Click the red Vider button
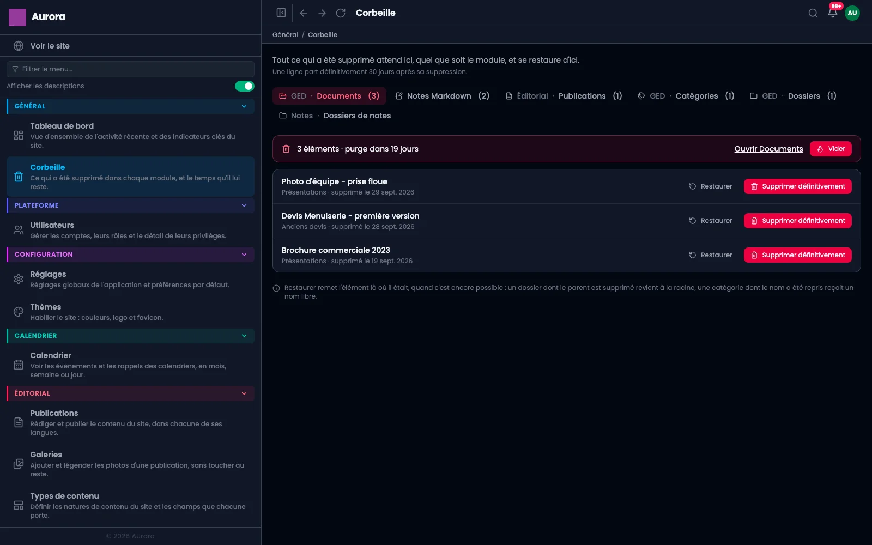Image resolution: width=872 pixels, height=545 pixels. [831, 149]
